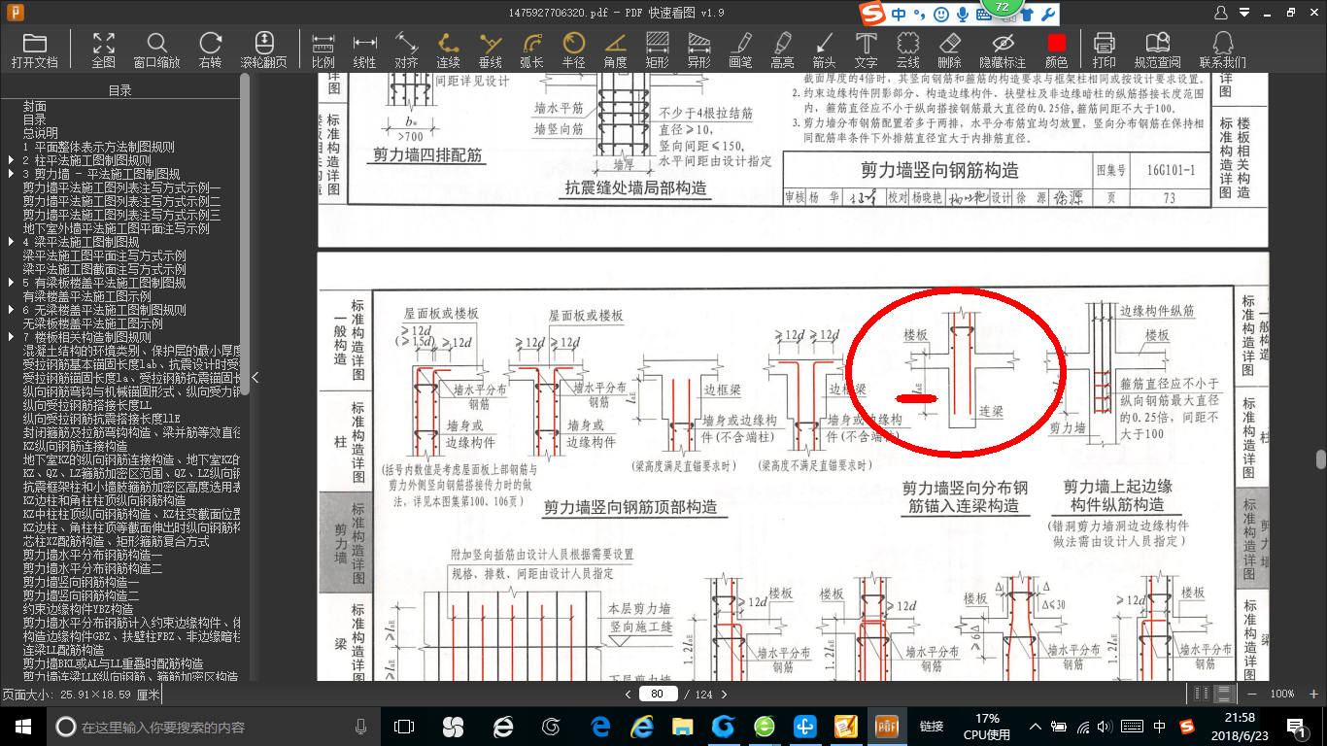Select the 角度 angle measure tool
1327x746 pixels.
point(615,50)
